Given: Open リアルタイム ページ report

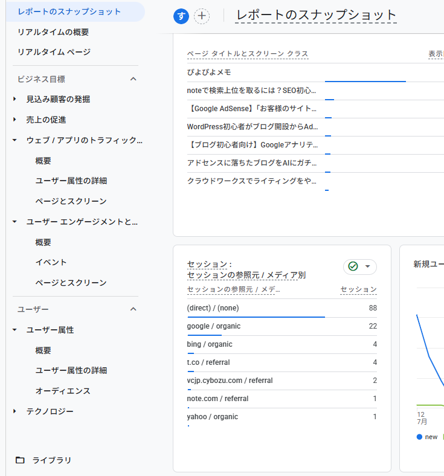Looking at the screenshot, I should tap(54, 52).
